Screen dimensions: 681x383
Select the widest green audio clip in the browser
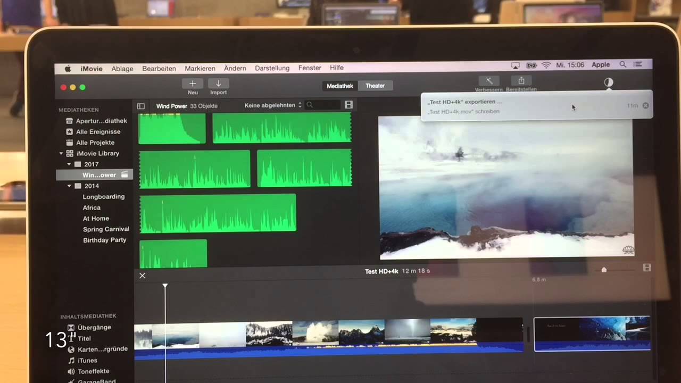click(x=218, y=213)
